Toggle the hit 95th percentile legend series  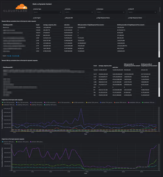point(79,103)
